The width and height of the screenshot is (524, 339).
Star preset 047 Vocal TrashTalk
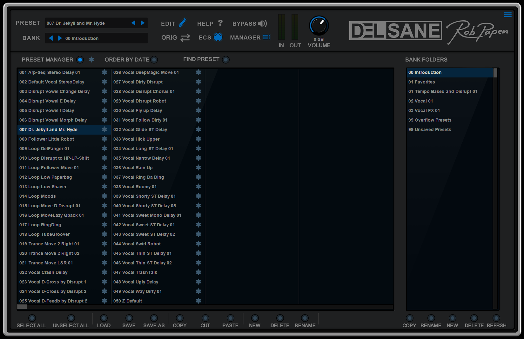coord(198,272)
